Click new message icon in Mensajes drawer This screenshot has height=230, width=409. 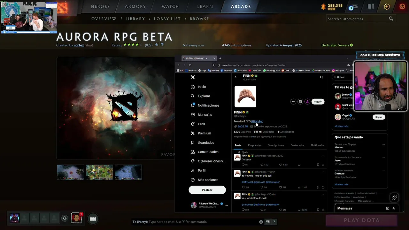click(388, 208)
